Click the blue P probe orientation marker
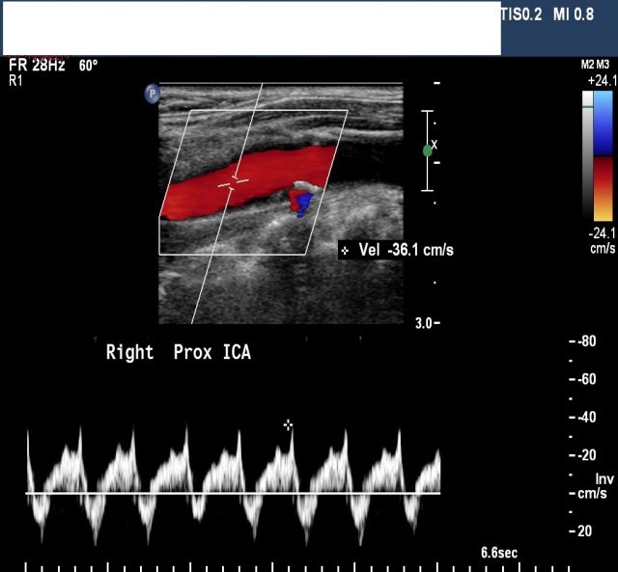618x572 pixels. [152, 94]
